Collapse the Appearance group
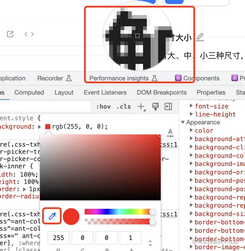 183,122
